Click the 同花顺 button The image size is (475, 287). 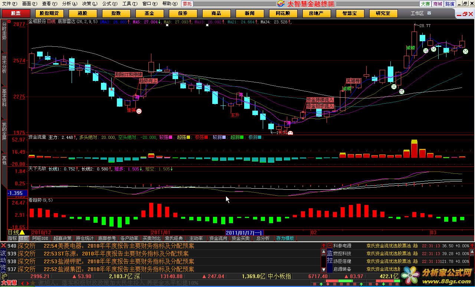pos(283,13)
